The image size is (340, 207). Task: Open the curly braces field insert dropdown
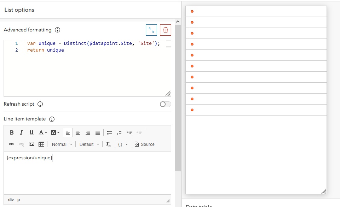122,144
